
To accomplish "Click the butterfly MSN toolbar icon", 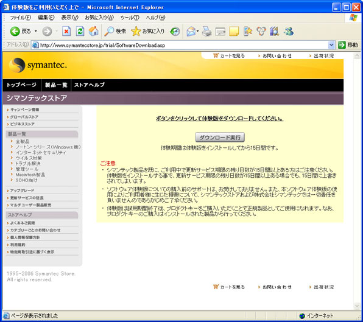I will 261,31.
